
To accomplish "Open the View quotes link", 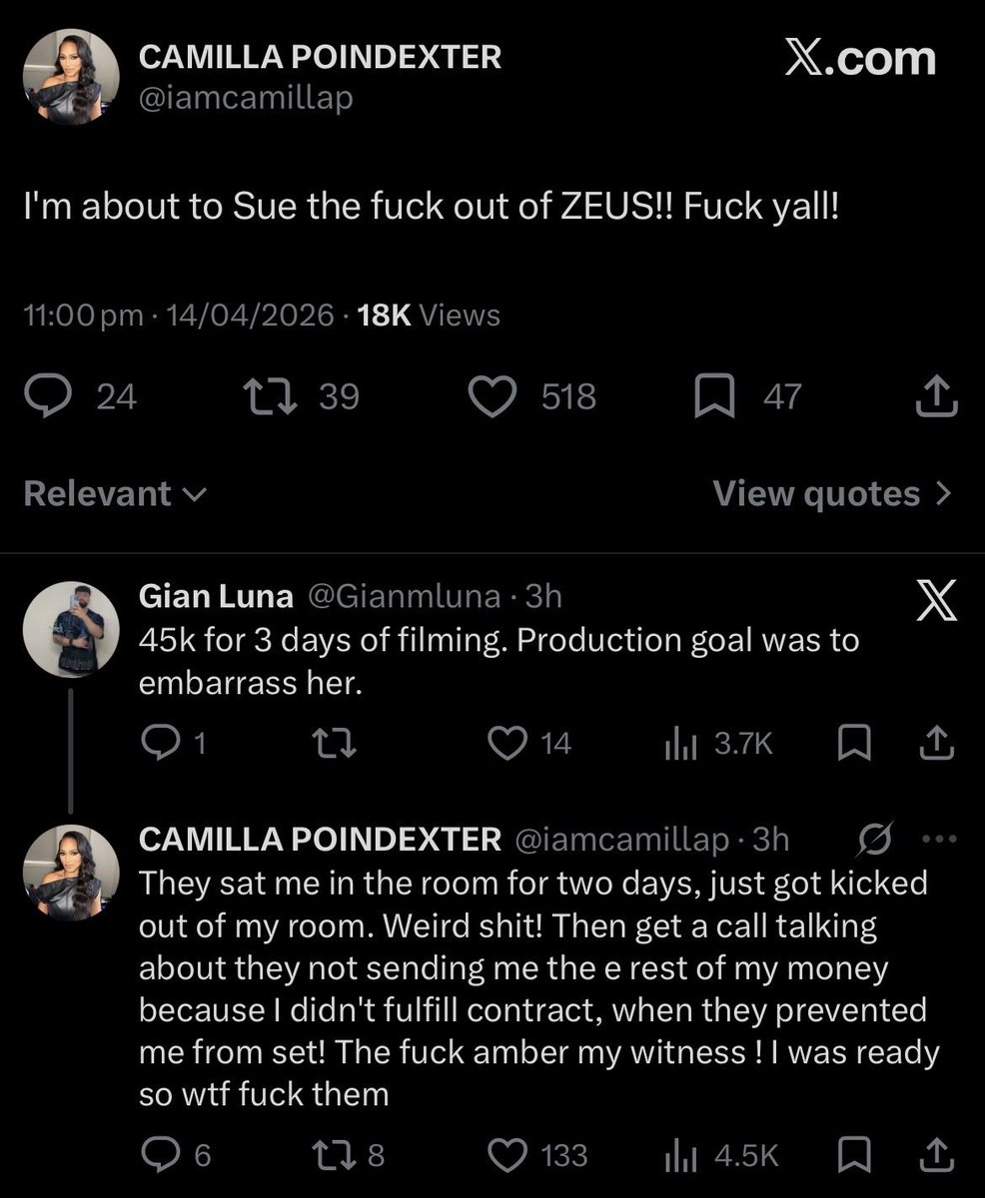I will [x=833, y=493].
